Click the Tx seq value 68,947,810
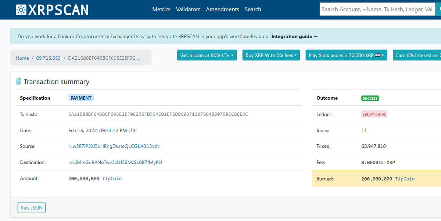This screenshot has height=221, width=441. (x=374, y=146)
